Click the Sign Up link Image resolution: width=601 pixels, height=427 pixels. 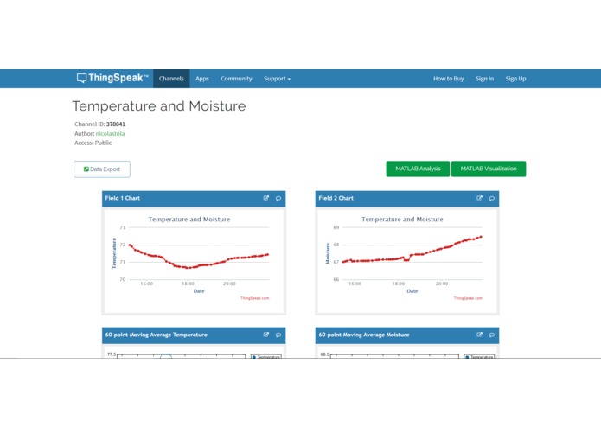pyautogui.click(x=515, y=79)
